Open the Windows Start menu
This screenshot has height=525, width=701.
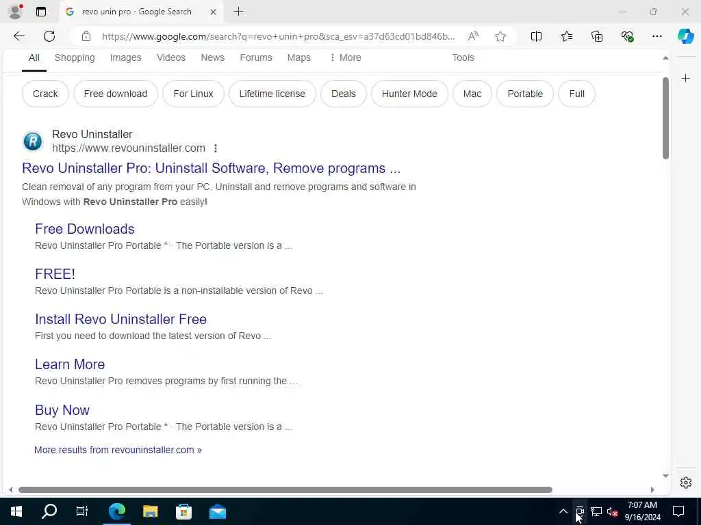(x=16, y=511)
